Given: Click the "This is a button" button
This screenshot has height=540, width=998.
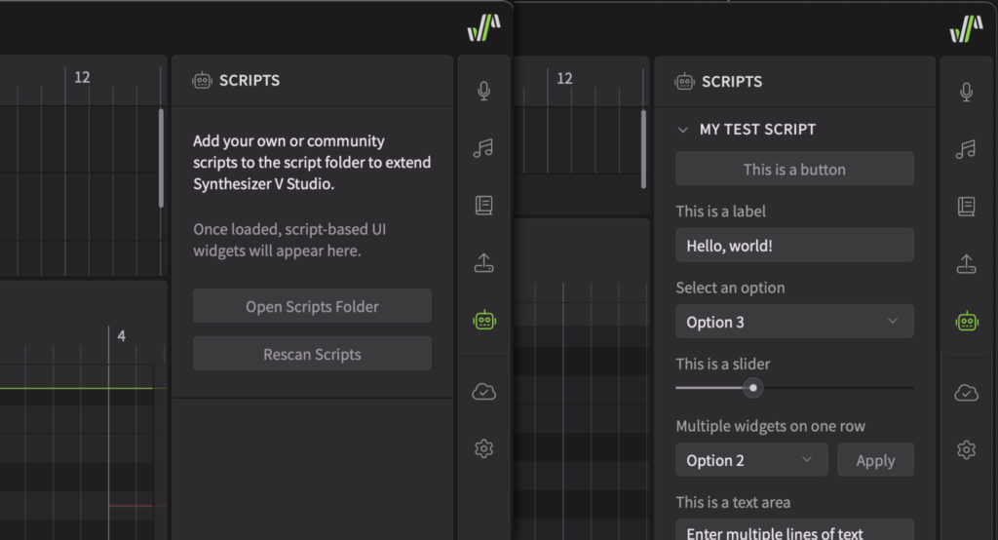Looking at the screenshot, I should pyautogui.click(x=794, y=170).
